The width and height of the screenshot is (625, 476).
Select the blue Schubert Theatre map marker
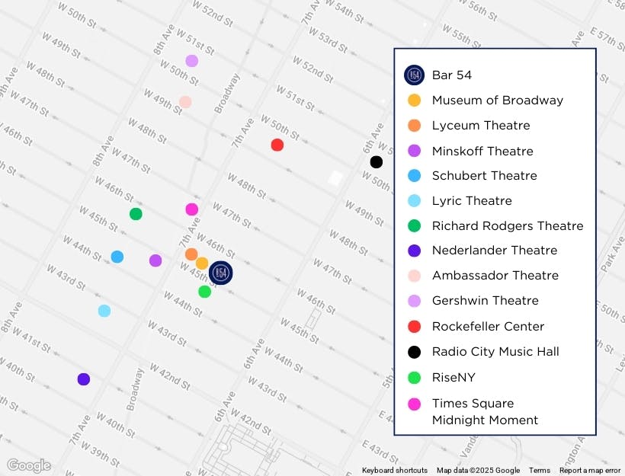(117, 257)
